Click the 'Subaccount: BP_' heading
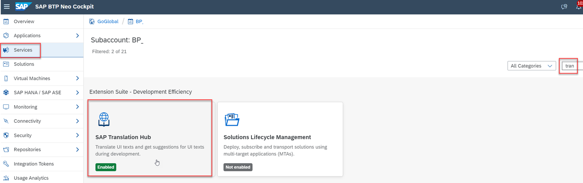 pos(117,40)
